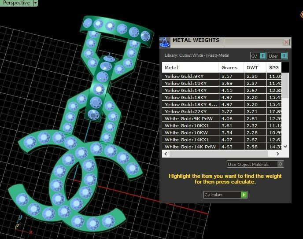Select the Yellow Gold:9KY row

tap(222, 76)
